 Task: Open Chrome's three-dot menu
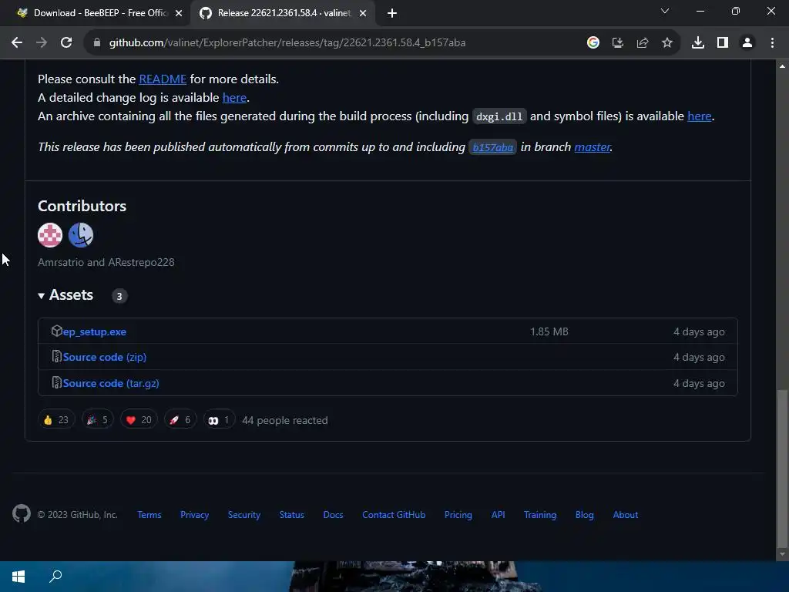pos(772,43)
